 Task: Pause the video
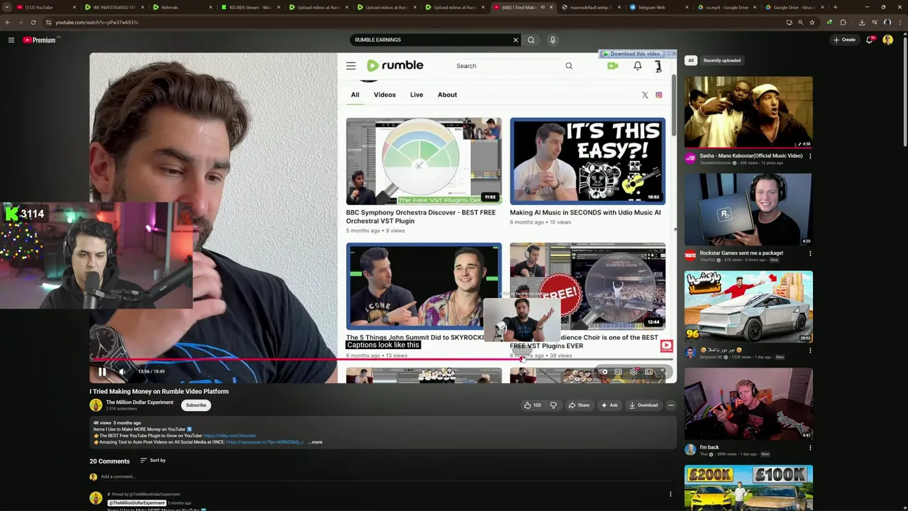pyautogui.click(x=102, y=371)
